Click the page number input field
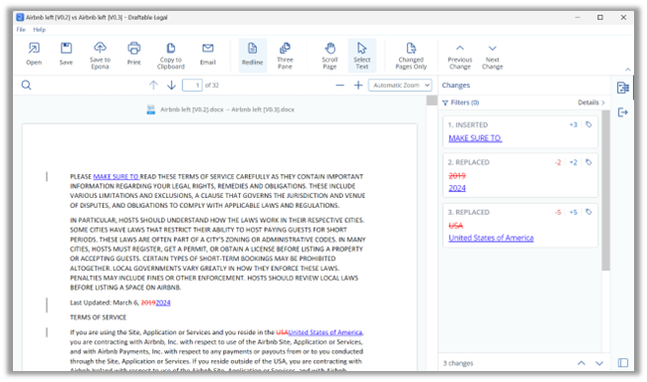The width and height of the screenshot is (647, 382). 192,86
